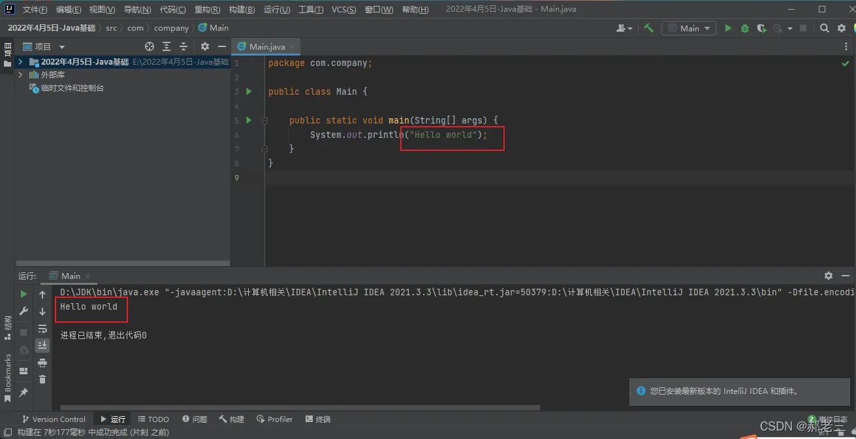
Task: Click run gutter icon beside class Main
Action: [249, 91]
